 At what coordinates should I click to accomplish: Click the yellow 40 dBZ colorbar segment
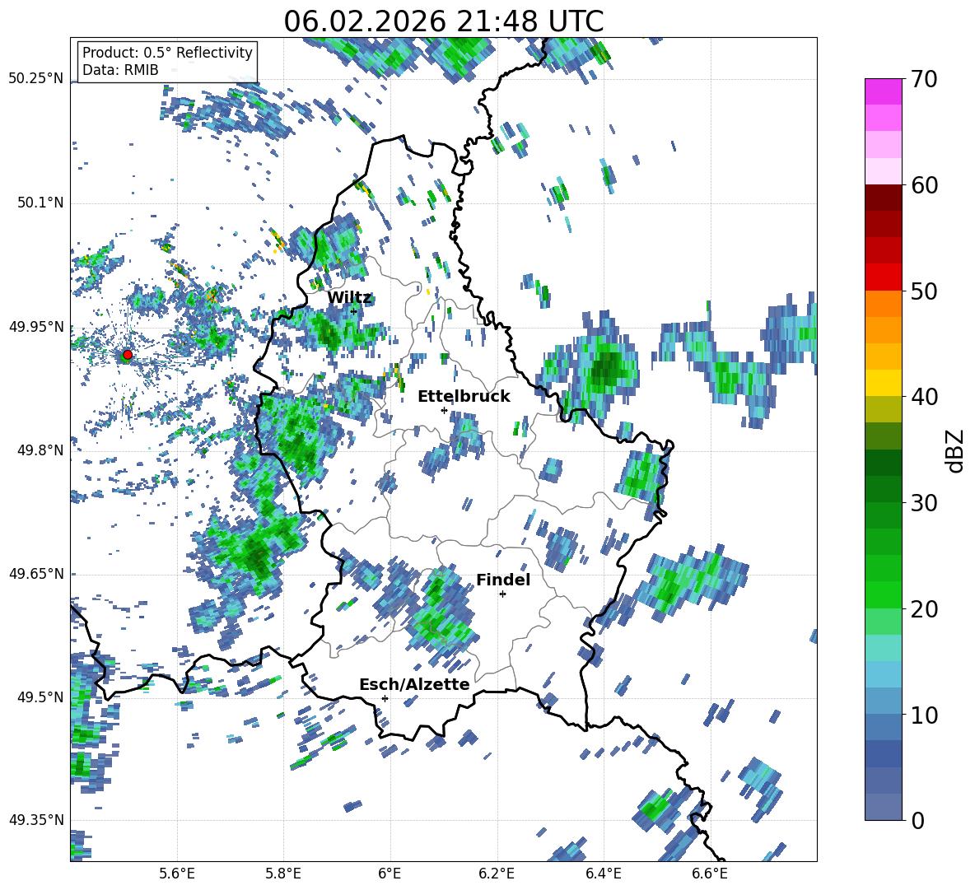click(x=884, y=383)
